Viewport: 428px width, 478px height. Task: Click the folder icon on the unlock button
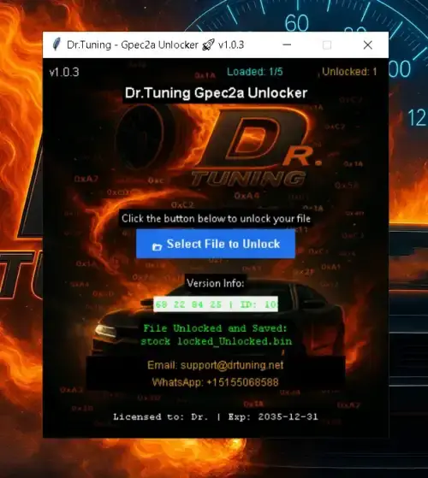pos(157,246)
